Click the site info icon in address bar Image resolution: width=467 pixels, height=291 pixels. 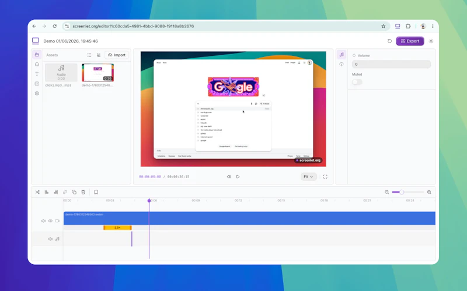[x=67, y=26]
